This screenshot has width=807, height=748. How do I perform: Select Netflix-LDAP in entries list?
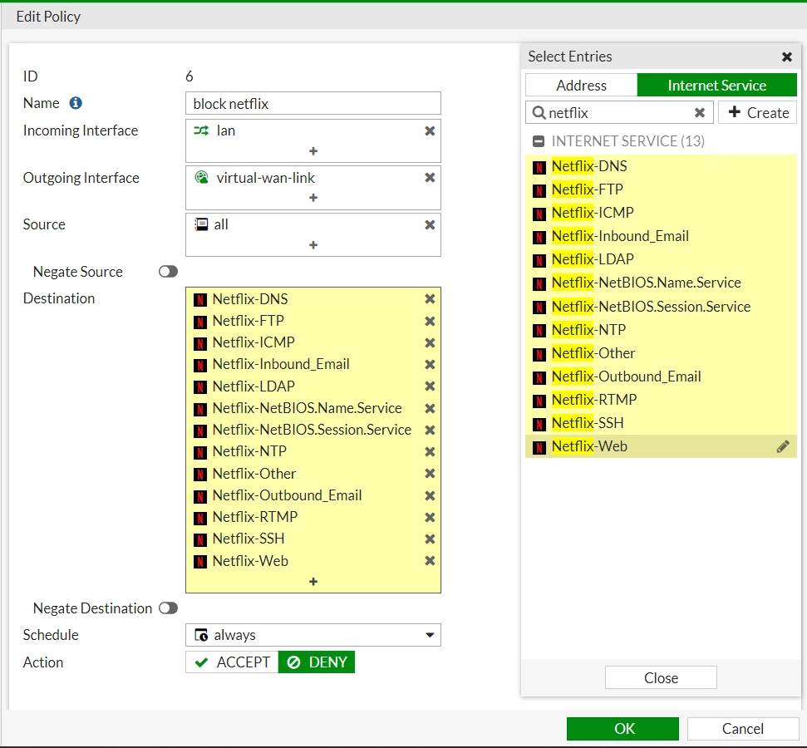(661, 259)
